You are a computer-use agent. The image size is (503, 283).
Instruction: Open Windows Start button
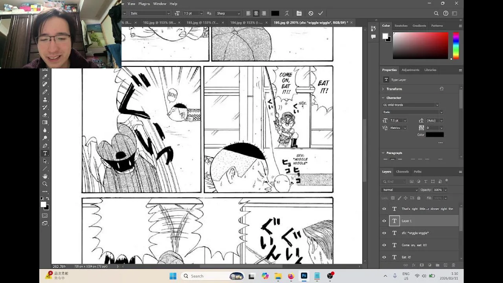click(x=173, y=276)
